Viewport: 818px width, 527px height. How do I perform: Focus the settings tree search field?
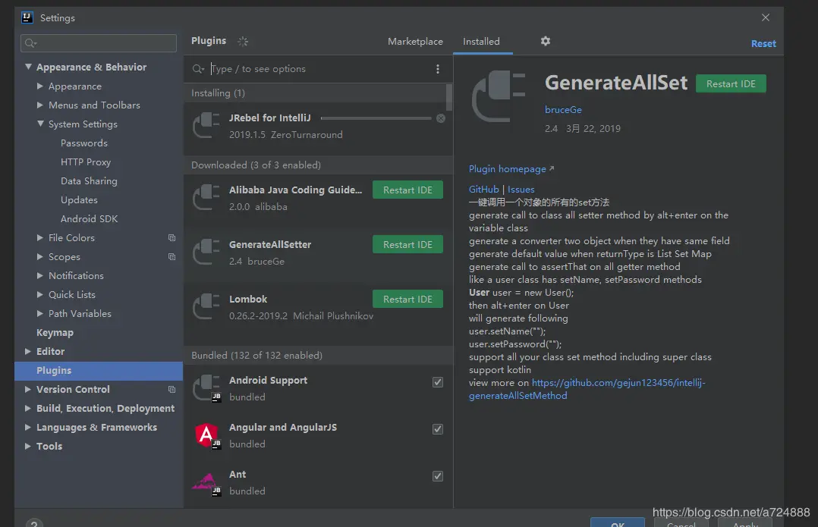point(99,43)
